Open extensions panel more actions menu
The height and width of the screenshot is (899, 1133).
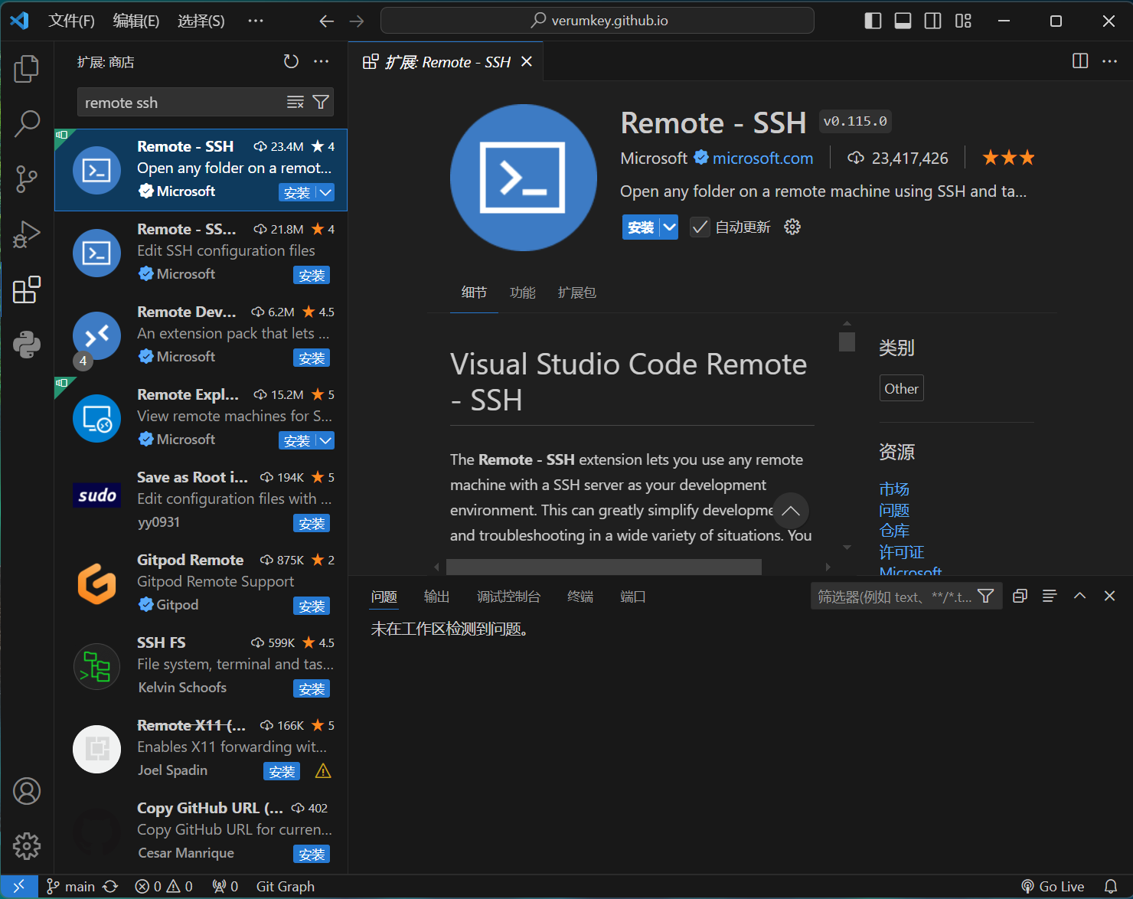click(x=322, y=61)
